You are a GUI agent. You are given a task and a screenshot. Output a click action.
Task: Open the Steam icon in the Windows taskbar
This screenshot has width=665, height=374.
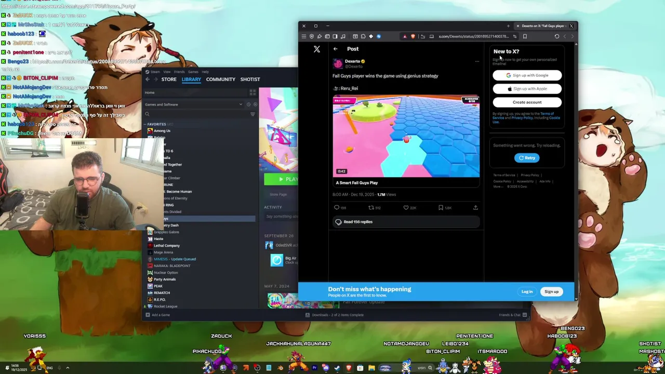[337, 368]
